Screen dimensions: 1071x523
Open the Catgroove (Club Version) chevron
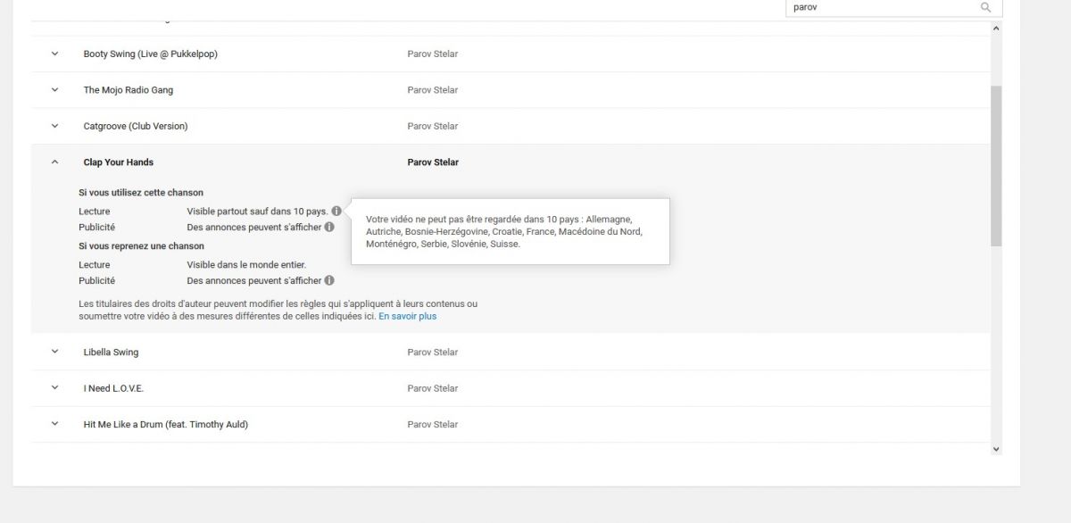tap(54, 126)
